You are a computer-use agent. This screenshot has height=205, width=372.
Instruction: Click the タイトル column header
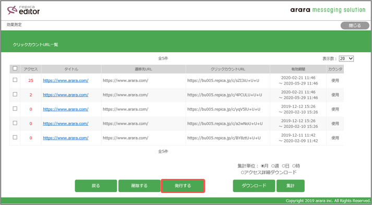point(71,69)
